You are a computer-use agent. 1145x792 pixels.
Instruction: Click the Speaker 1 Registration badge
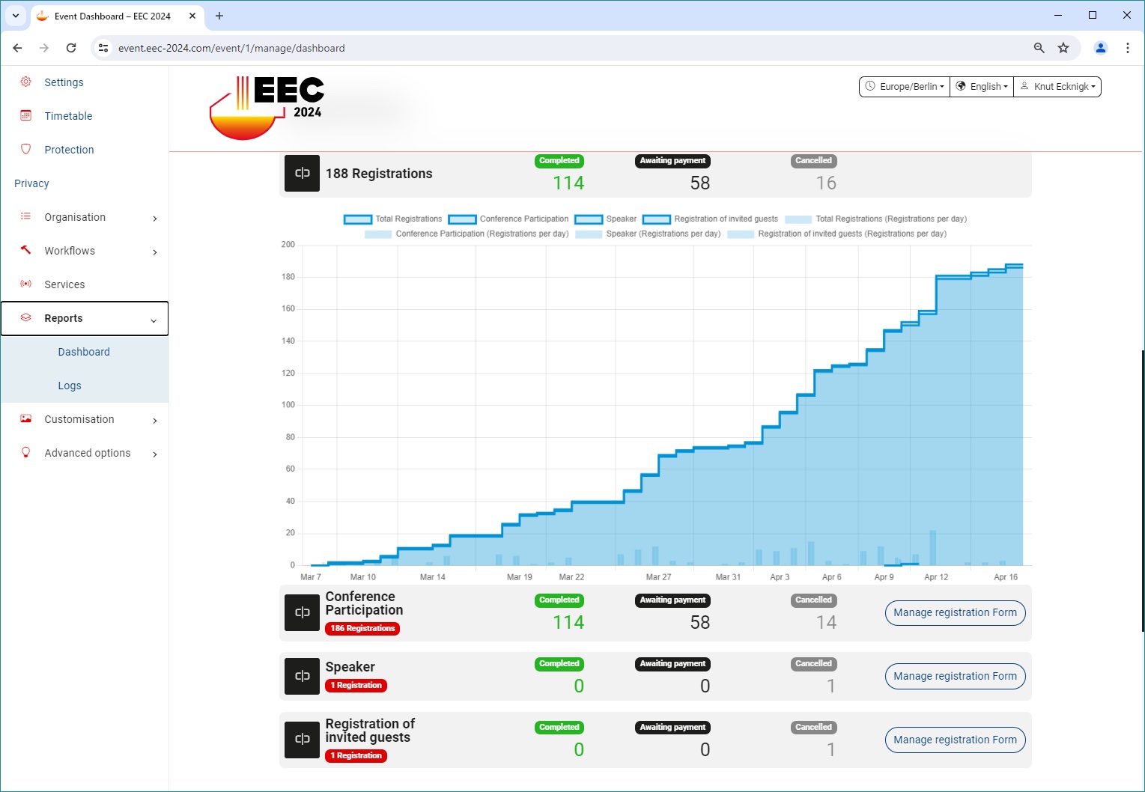pos(356,686)
